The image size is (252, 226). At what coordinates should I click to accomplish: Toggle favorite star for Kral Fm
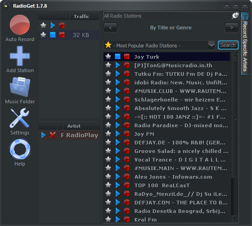(108, 219)
